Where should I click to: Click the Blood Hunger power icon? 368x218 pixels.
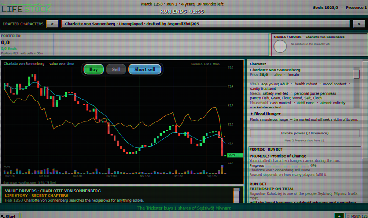pyautogui.click(x=251, y=114)
